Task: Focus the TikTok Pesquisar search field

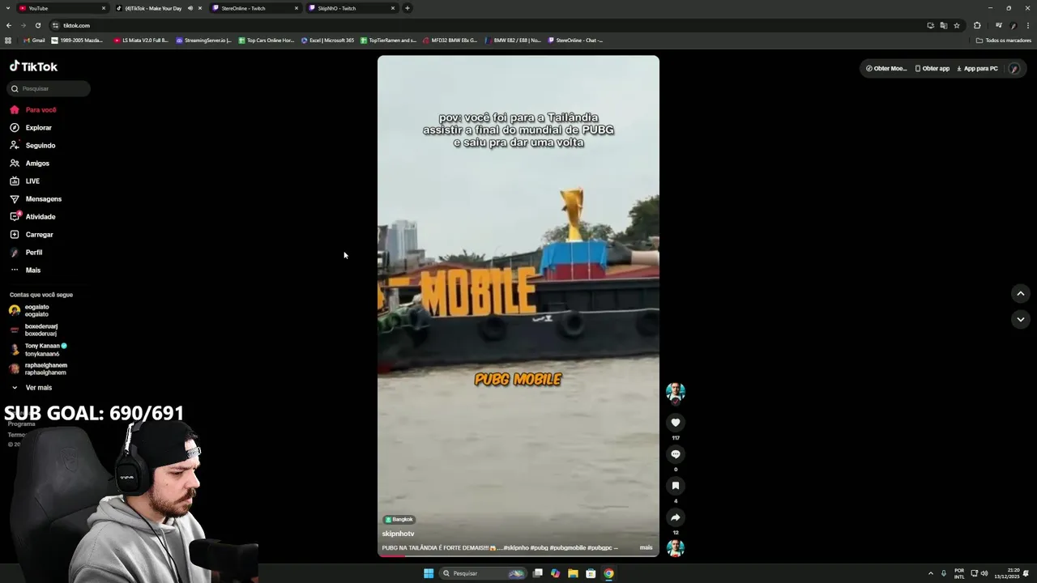Action: coord(49,88)
